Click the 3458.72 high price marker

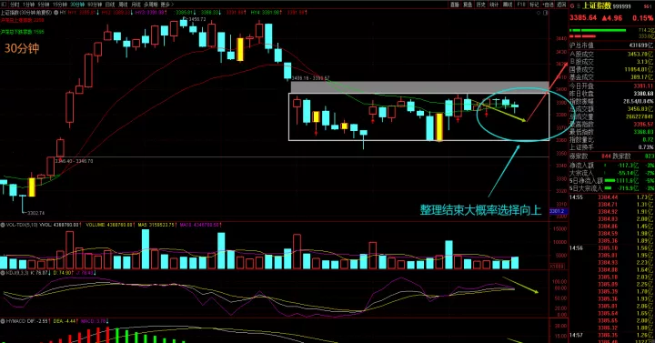196,19
